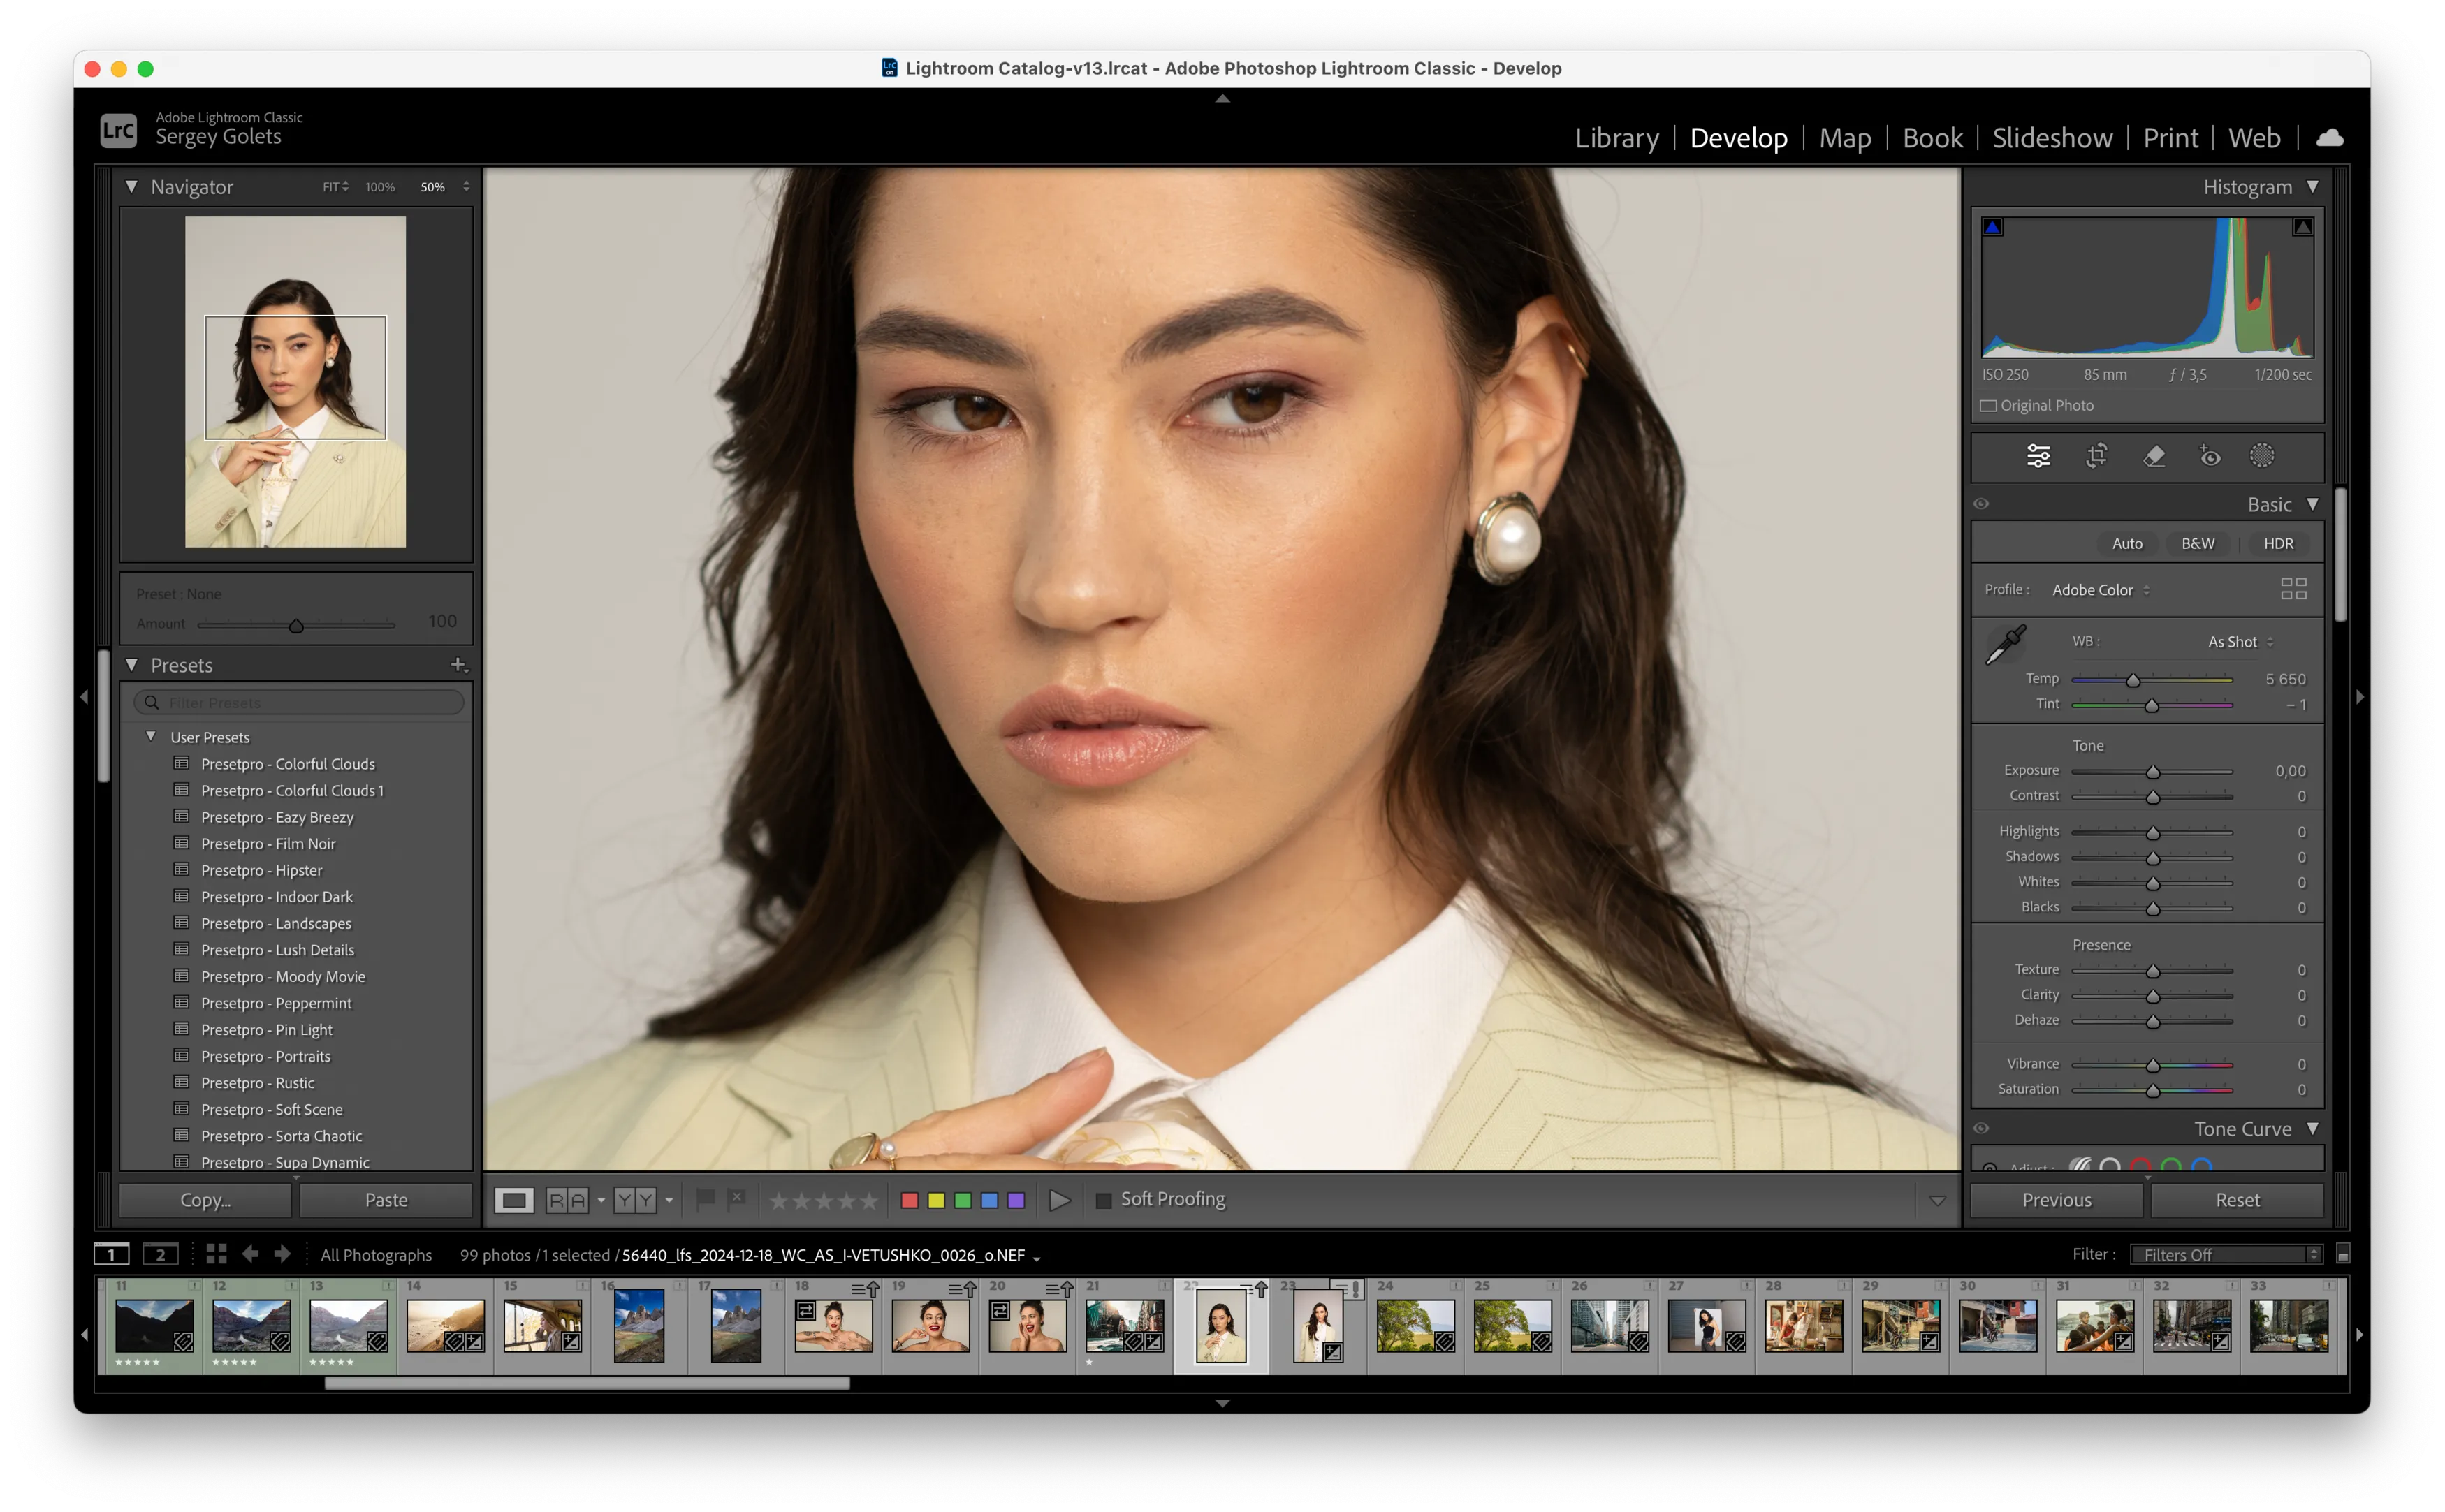The height and width of the screenshot is (1512, 2445).
Task: Switch to the Library module
Action: tap(1616, 138)
